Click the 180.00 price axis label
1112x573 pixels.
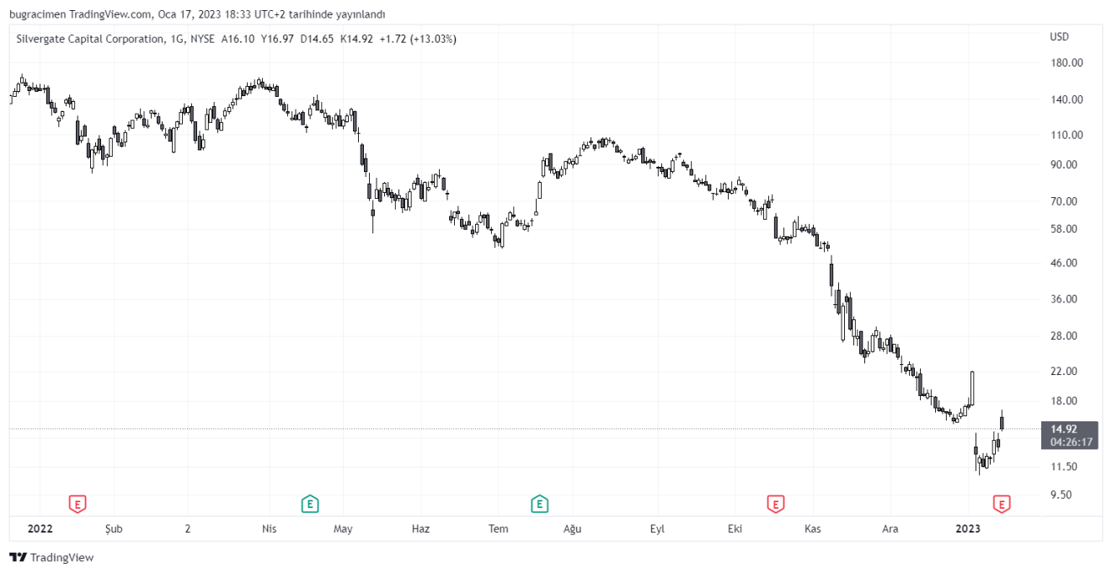(x=1066, y=63)
